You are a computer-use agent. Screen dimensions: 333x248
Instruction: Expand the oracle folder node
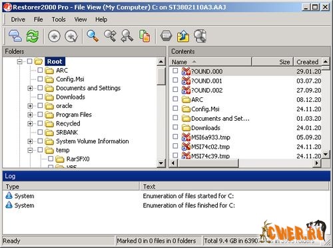click(x=30, y=106)
